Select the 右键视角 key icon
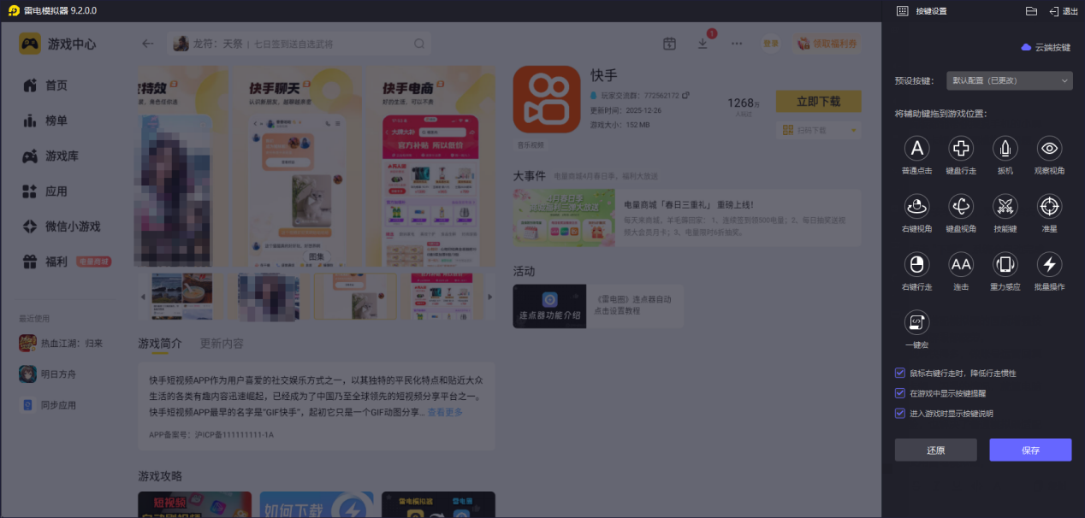Viewport: 1085px width, 518px height. pos(916,206)
